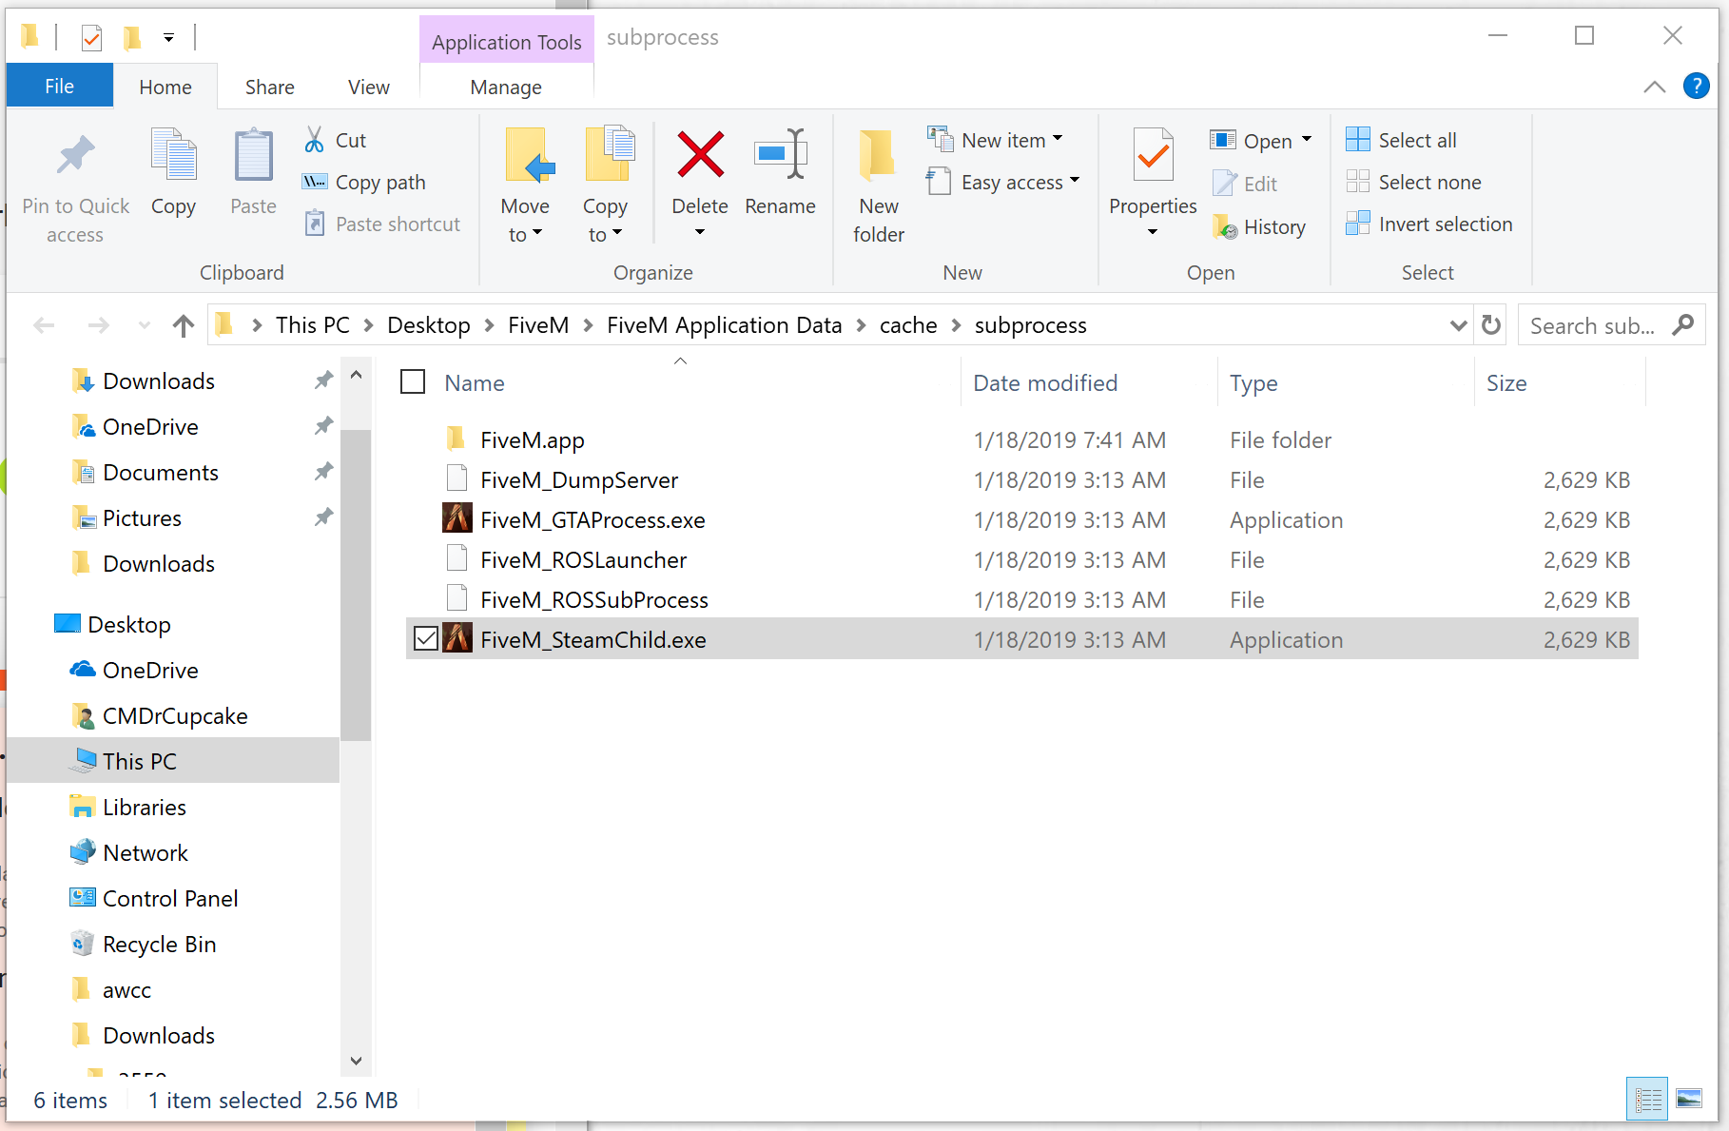Customize Quick Access Toolbar dropdown

[x=168, y=38]
